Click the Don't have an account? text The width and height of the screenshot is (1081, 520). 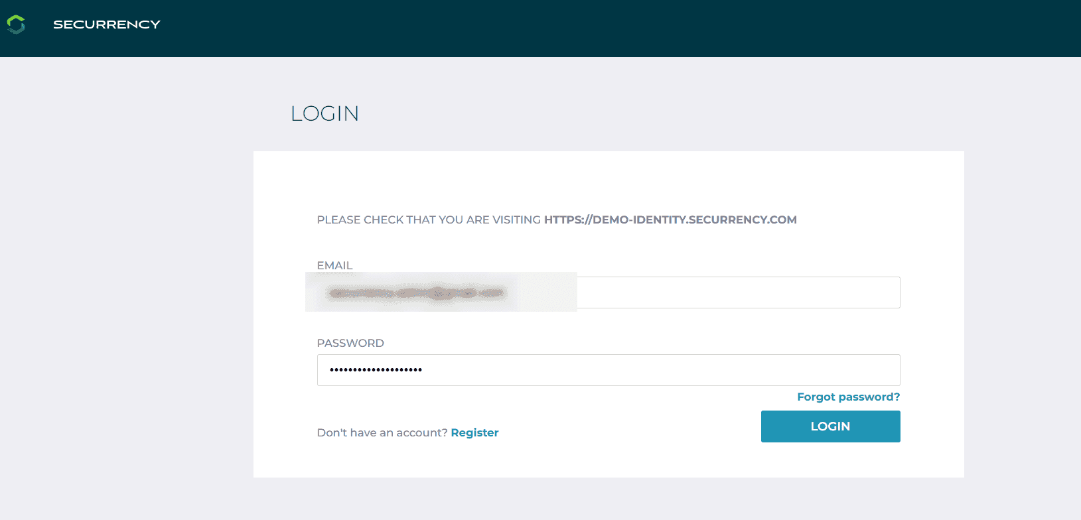(382, 432)
